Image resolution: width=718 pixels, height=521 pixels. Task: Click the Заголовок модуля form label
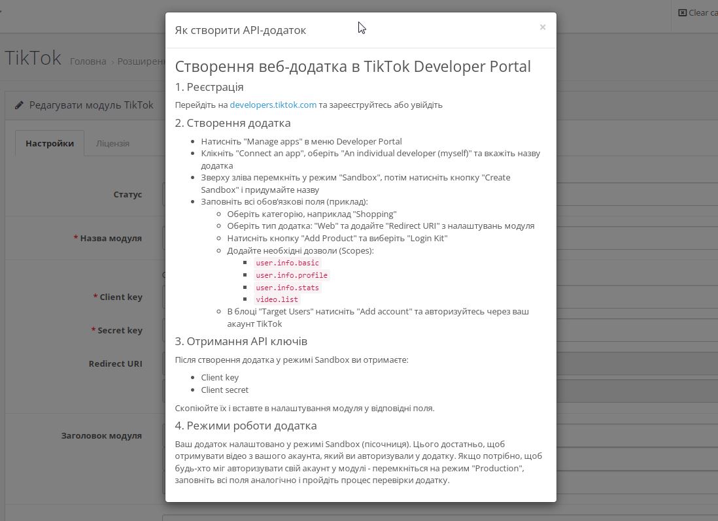(x=101, y=436)
